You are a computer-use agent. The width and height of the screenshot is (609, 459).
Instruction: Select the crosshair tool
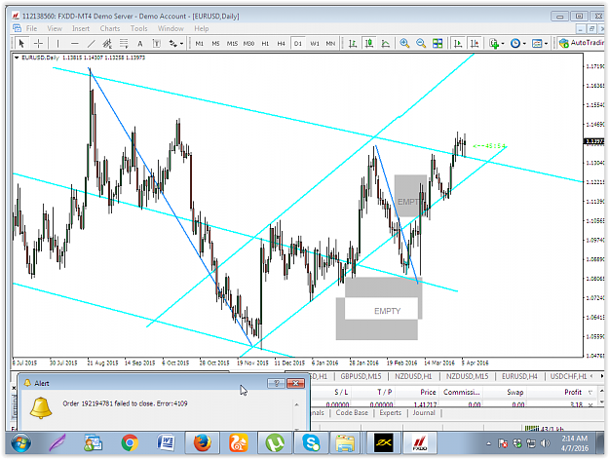click(x=38, y=44)
